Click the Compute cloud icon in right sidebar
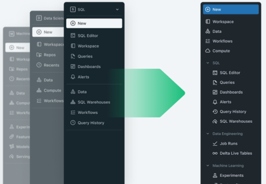Image resolution: width=266 pixels, height=184 pixels. point(208,51)
